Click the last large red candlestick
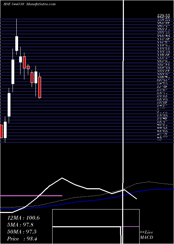 [40, 87]
